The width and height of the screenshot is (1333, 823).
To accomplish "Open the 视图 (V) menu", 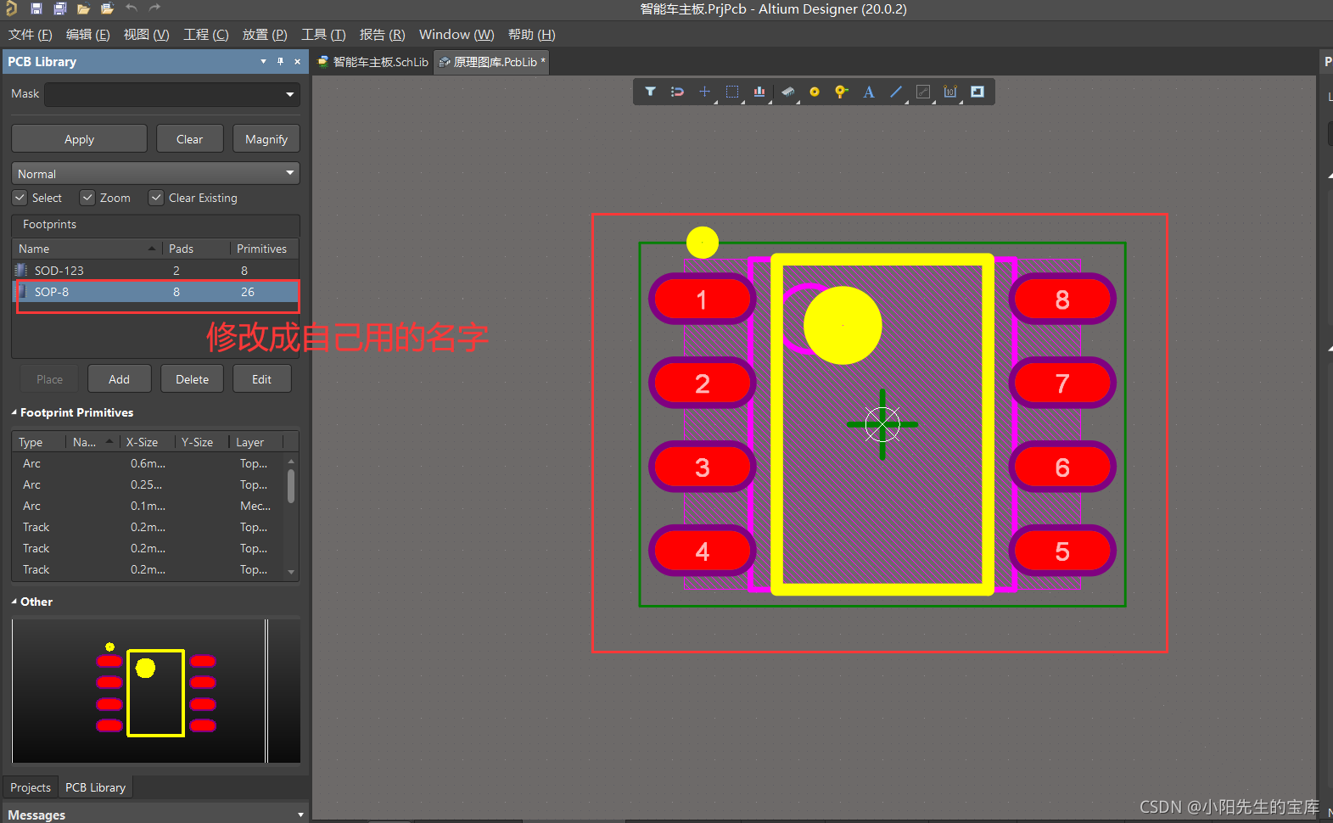I will click(x=146, y=34).
